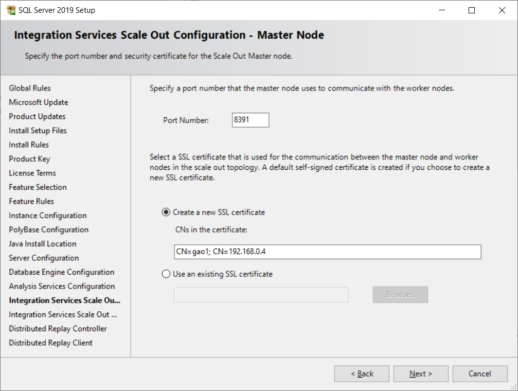This screenshot has width=518, height=391.
Task: Select the Feature Selection step
Action: coord(37,187)
